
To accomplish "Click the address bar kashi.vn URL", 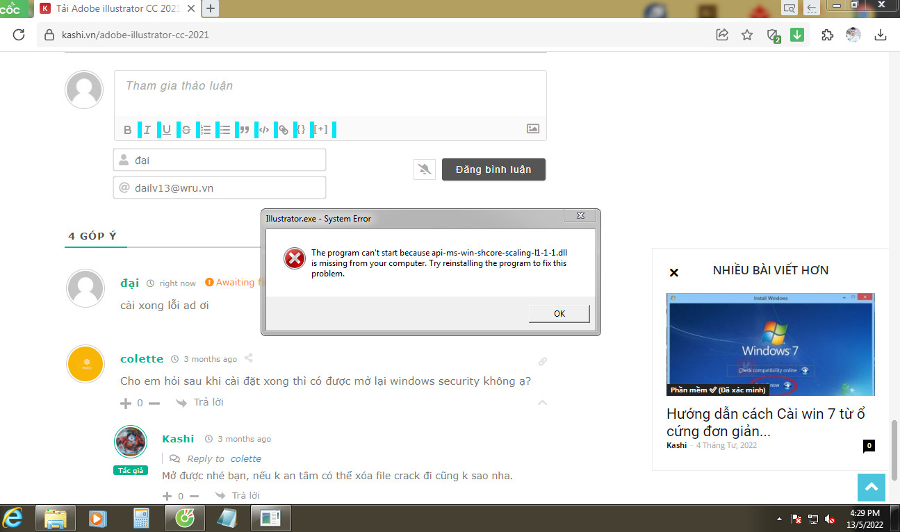I will click(136, 35).
